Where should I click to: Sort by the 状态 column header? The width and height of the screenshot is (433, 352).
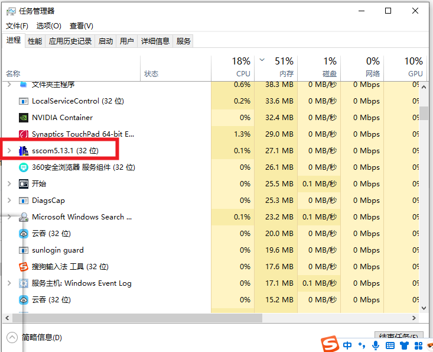pyautogui.click(x=175, y=69)
